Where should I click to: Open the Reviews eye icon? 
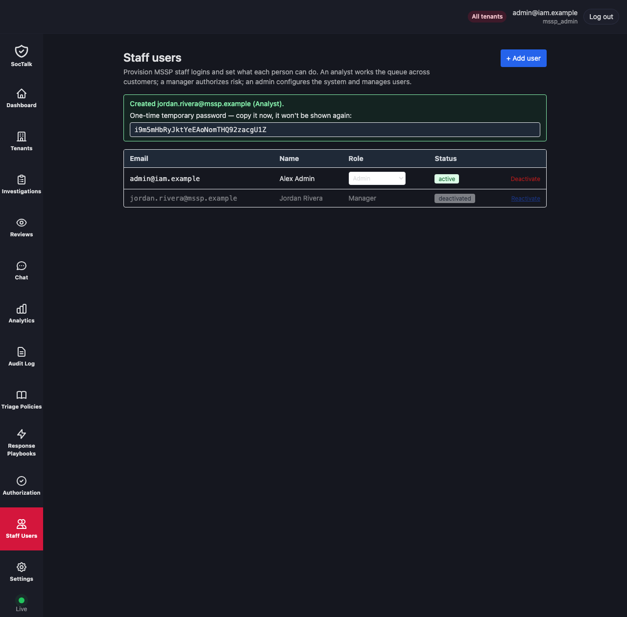tap(22, 223)
